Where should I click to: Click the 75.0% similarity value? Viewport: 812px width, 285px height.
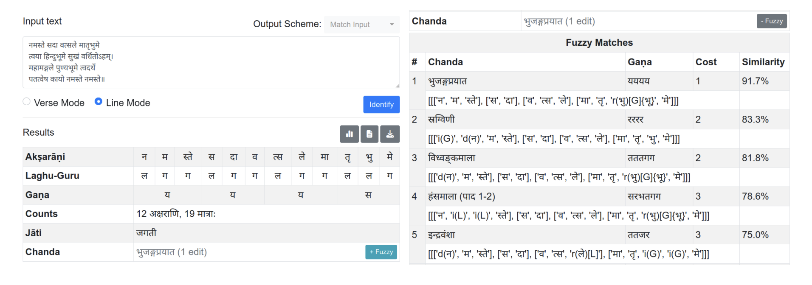click(755, 235)
